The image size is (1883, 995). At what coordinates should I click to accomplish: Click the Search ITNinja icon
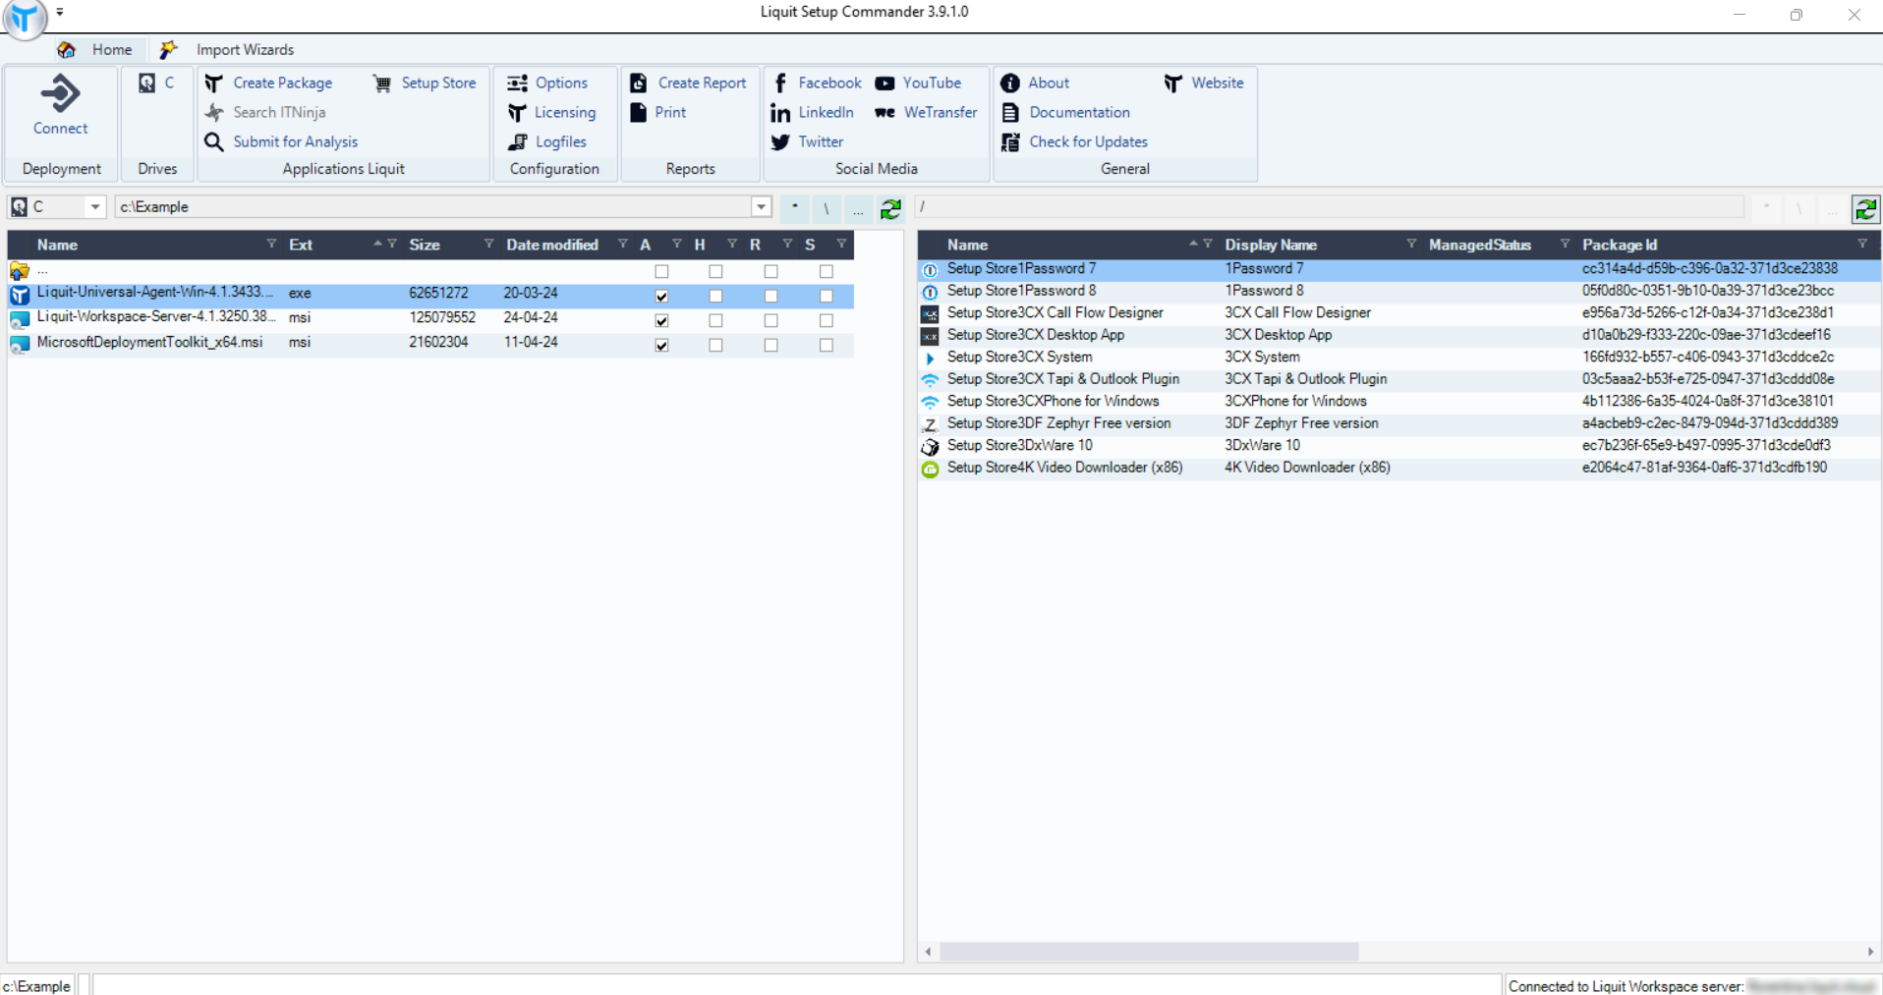click(213, 113)
